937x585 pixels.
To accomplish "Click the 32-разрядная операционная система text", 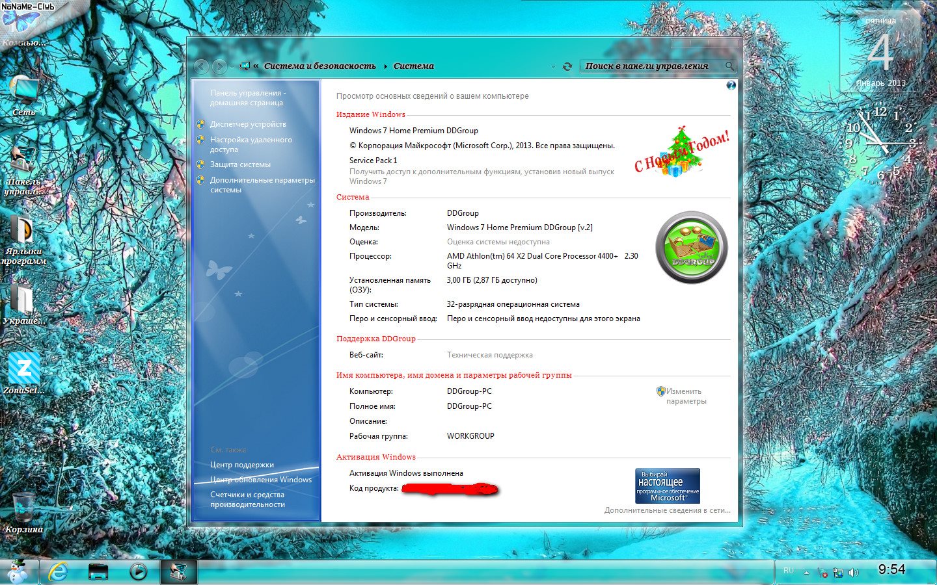I will click(513, 304).
